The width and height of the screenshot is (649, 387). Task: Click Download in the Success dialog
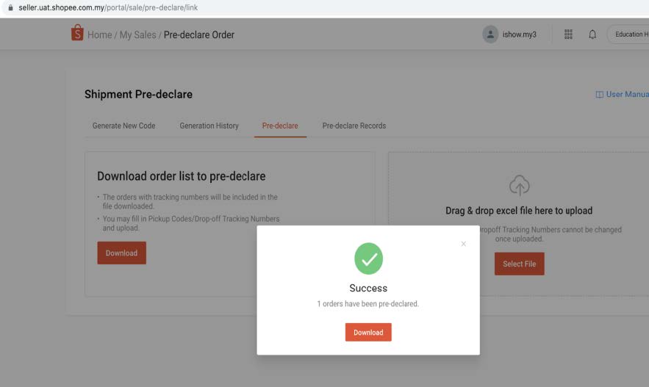(368, 332)
